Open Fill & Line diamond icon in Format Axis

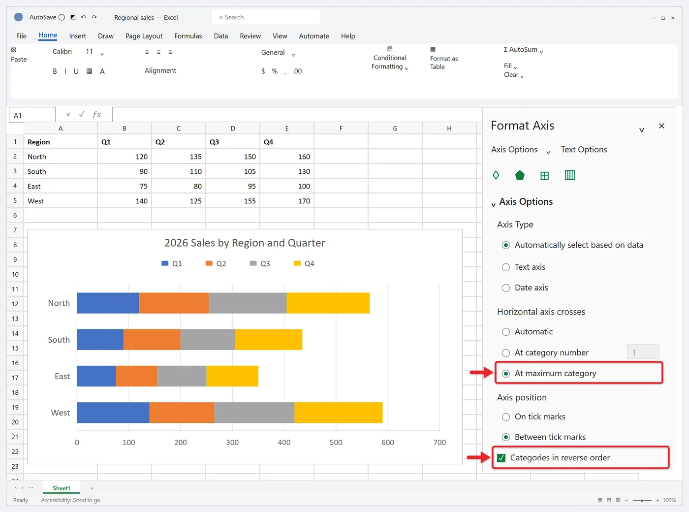tap(496, 175)
